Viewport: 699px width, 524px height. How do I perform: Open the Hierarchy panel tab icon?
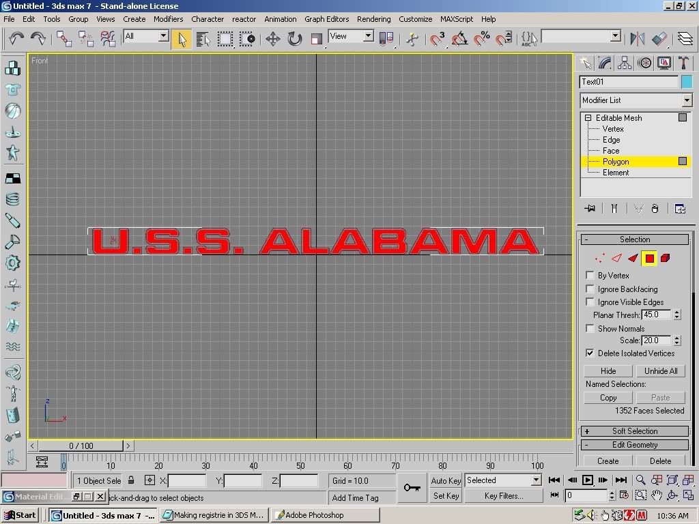[x=625, y=63]
